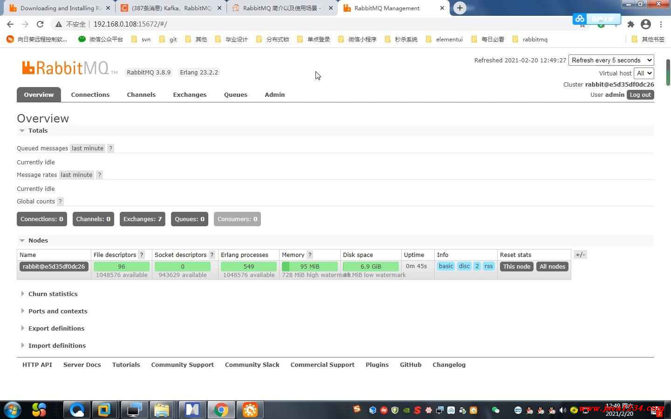Open Changelog footer link
This screenshot has width=671, height=419.
[449, 365]
